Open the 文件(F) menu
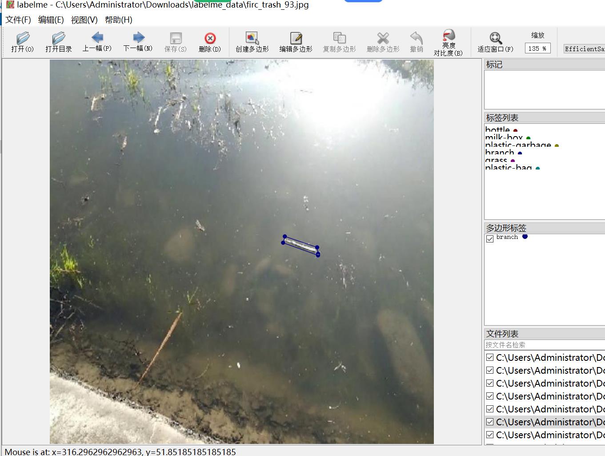 tap(18, 20)
